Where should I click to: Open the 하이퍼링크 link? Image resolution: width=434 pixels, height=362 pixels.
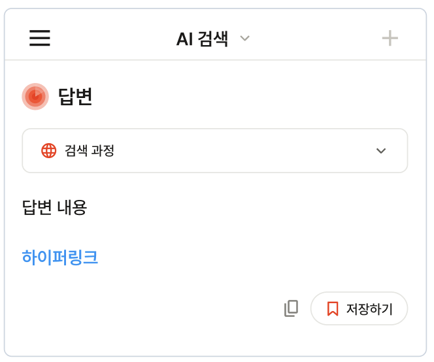click(x=60, y=257)
